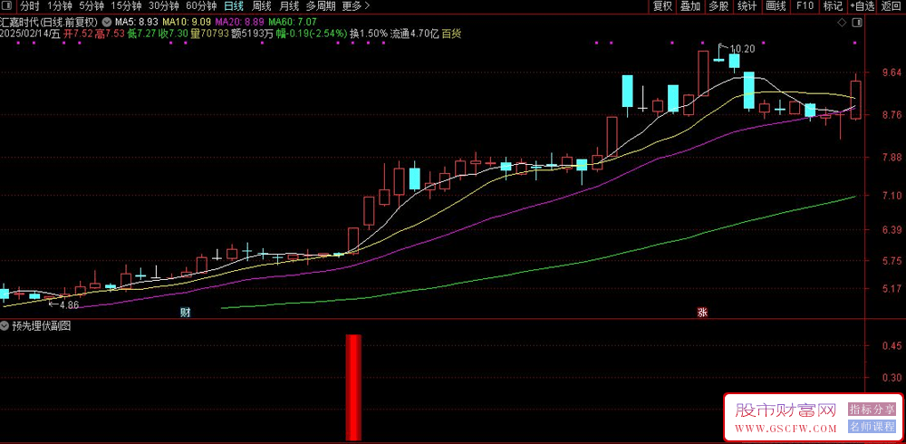Click the date 2025/02/14/五
The width and height of the screenshot is (906, 444).
31,34
